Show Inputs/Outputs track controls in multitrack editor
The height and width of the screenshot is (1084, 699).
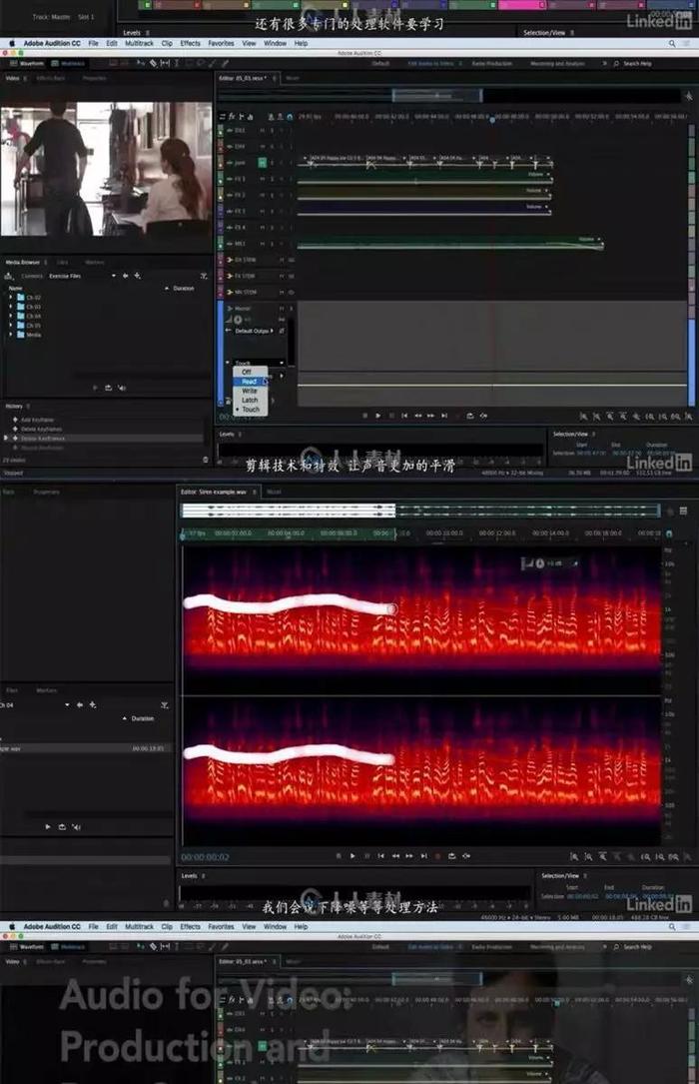[x=223, y=116]
